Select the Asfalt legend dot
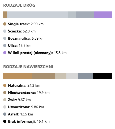This screenshot has width=115, height=129. [x=5, y=114]
